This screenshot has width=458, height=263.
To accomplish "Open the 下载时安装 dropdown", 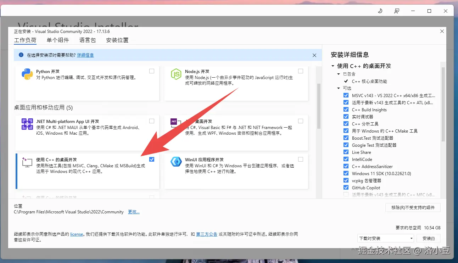I will 386,238.
